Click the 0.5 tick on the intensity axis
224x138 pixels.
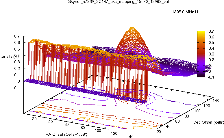coord(17,49)
